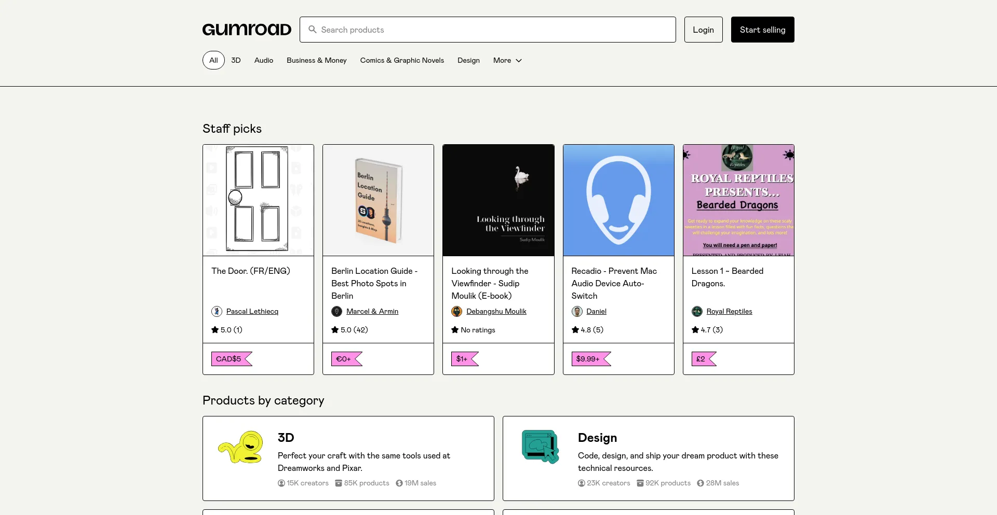Open Marcel & Armin's creator link
Viewport: 997px width, 515px height.
pos(372,311)
